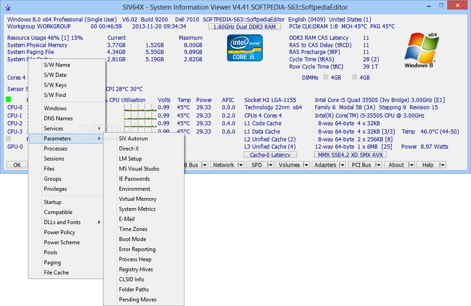Click the Adapters button
Viewport: 471px width, 306px height.
click(x=325, y=165)
